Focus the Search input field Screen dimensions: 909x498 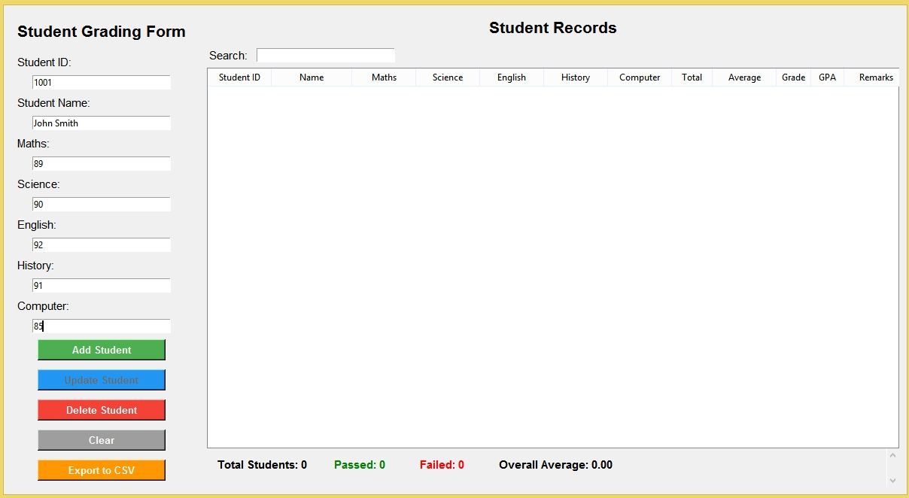tap(325, 56)
